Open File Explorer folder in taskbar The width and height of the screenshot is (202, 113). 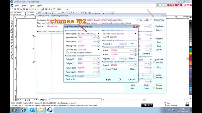point(41,110)
